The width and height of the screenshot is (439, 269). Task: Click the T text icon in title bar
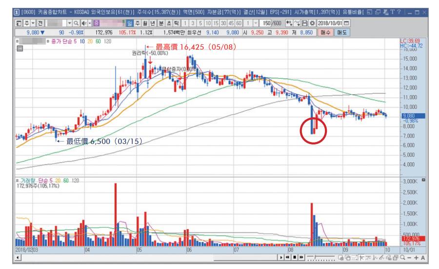point(393,12)
